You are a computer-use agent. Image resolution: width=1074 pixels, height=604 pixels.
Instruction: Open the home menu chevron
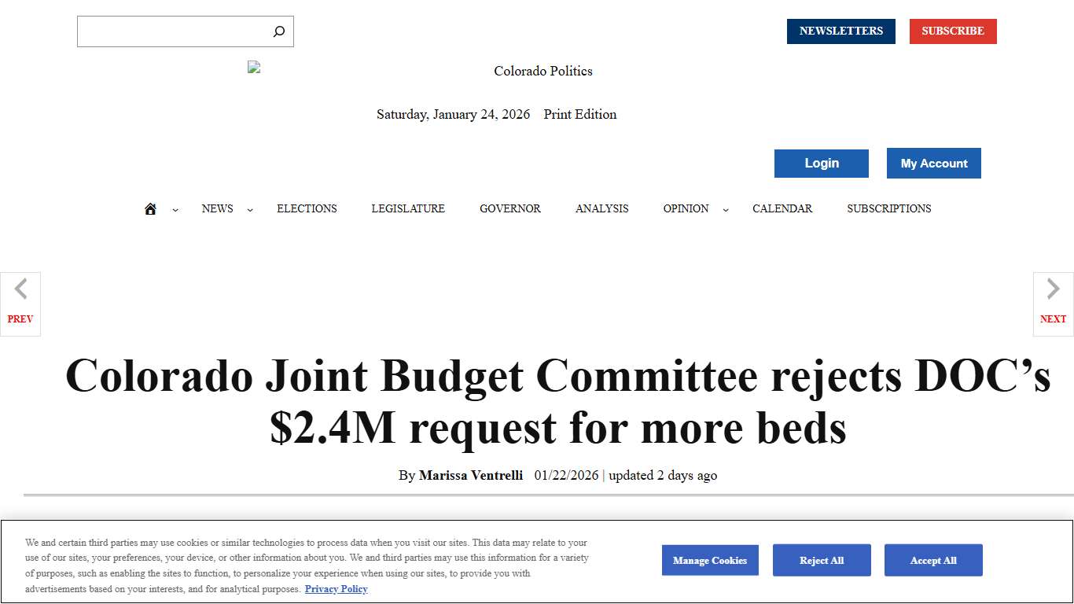coord(175,209)
